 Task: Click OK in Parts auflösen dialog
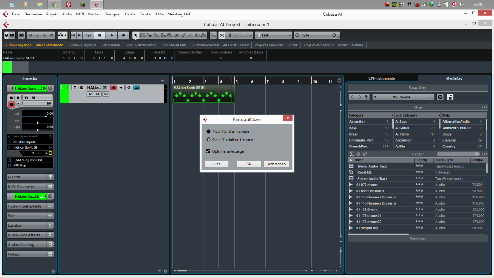pyautogui.click(x=249, y=164)
